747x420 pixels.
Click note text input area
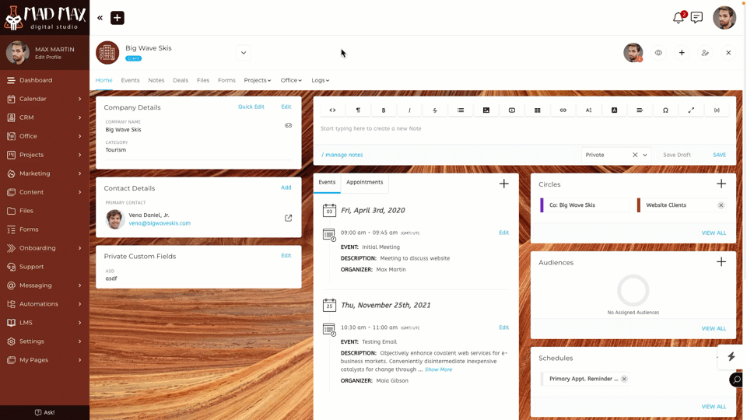[524, 128]
